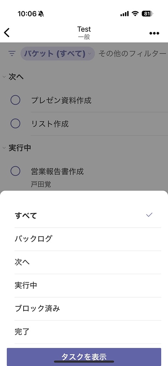The image size is (168, 366).
Task: Open その他のフィルター options
Action: (x=132, y=54)
